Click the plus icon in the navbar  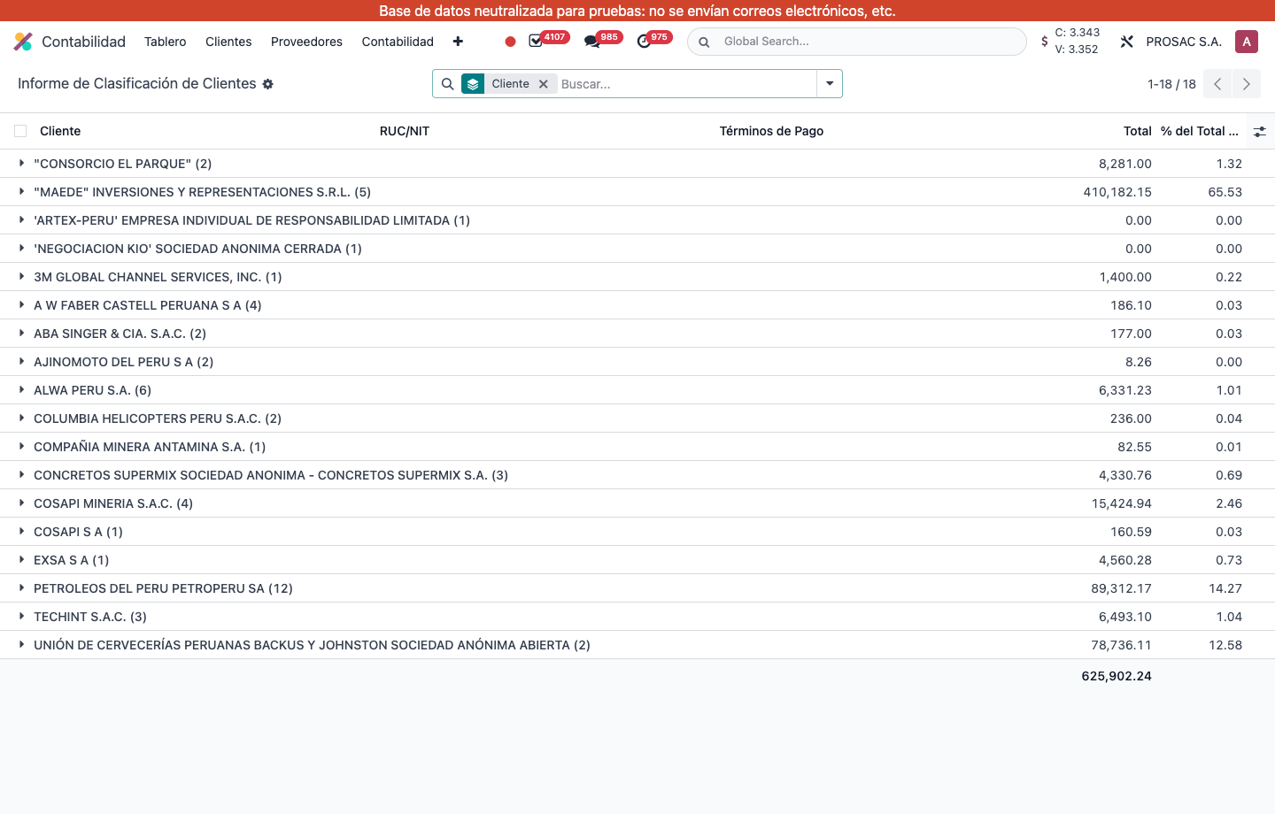458,42
